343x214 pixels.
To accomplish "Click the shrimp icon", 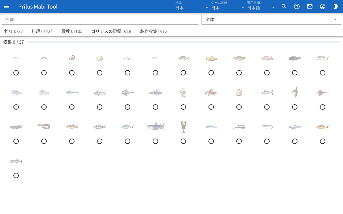I will (72, 58).
